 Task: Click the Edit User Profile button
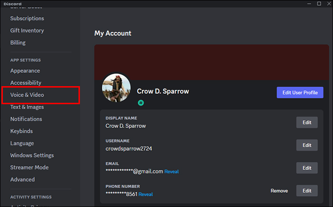point(300,92)
